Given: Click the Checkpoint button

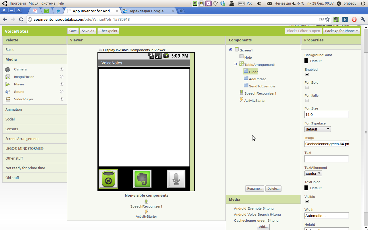Looking at the screenshot, I should pyautogui.click(x=108, y=31).
